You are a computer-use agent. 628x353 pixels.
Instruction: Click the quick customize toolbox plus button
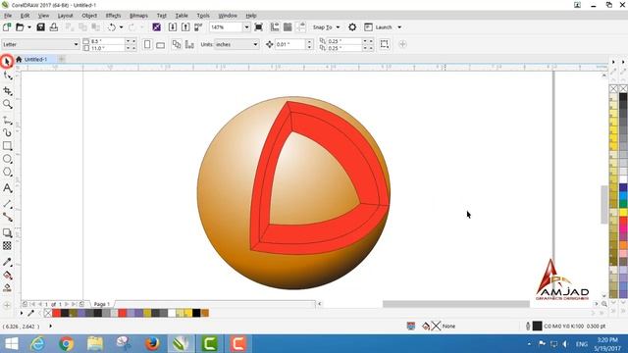pyautogui.click(x=7, y=305)
